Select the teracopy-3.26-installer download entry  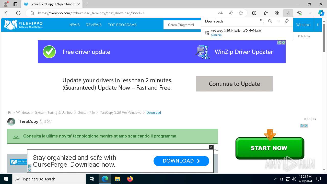247,33
